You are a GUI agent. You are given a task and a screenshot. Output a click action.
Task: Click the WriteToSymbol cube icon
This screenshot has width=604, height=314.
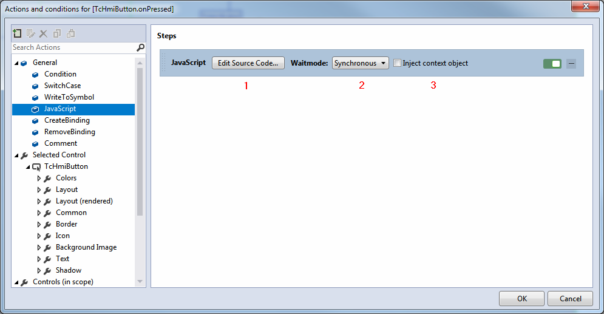click(x=35, y=98)
